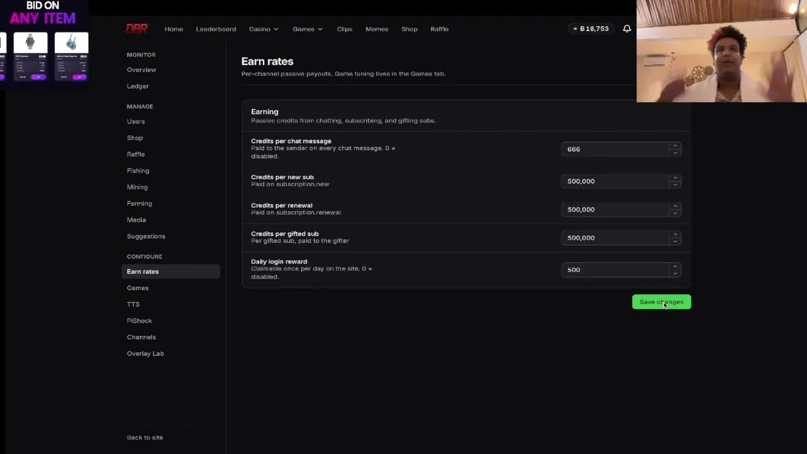The height and width of the screenshot is (454, 807).
Task: Click the webcam video overlay
Action: [721, 51]
